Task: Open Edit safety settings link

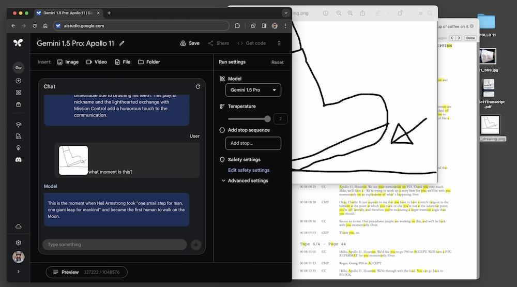Action: pyautogui.click(x=249, y=170)
